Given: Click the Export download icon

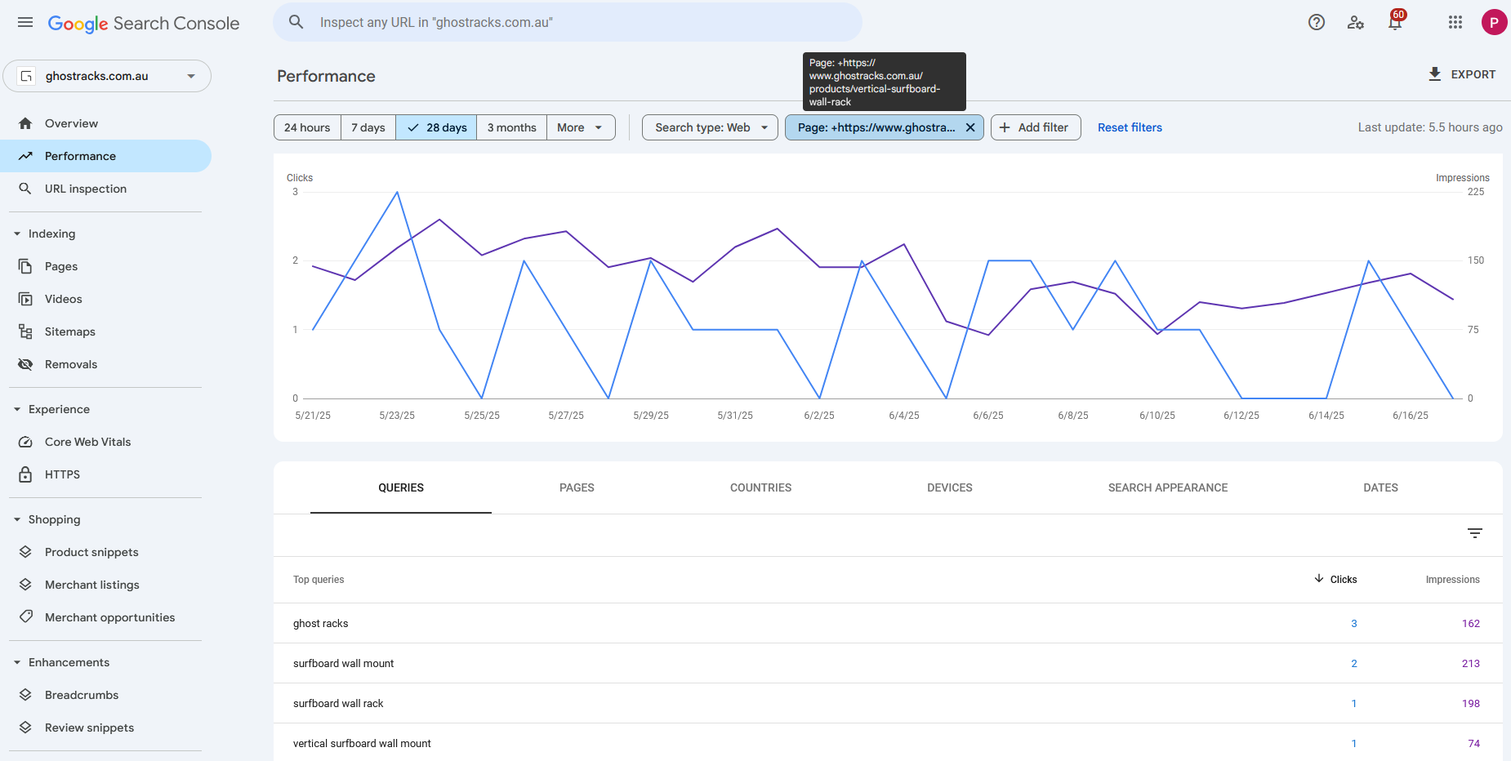Looking at the screenshot, I should pyautogui.click(x=1435, y=74).
